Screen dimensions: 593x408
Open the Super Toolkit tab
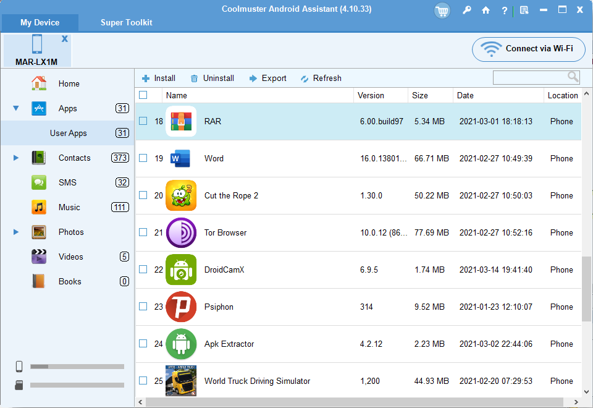(x=126, y=23)
